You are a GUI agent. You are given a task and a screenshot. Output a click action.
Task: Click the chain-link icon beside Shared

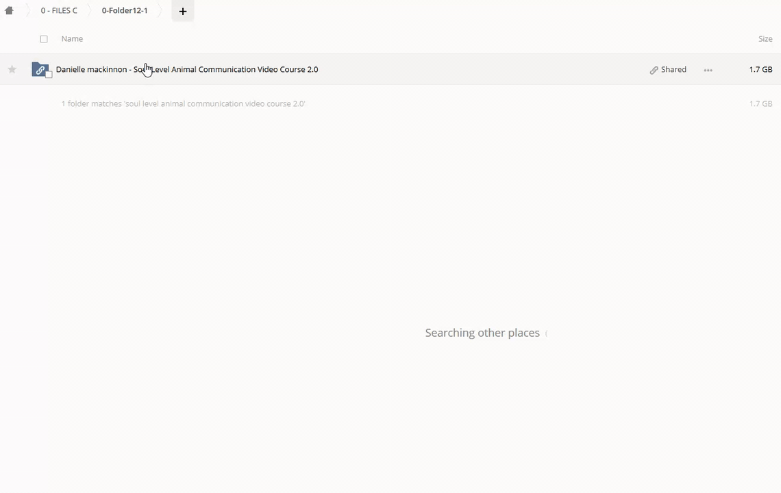[654, 70]
